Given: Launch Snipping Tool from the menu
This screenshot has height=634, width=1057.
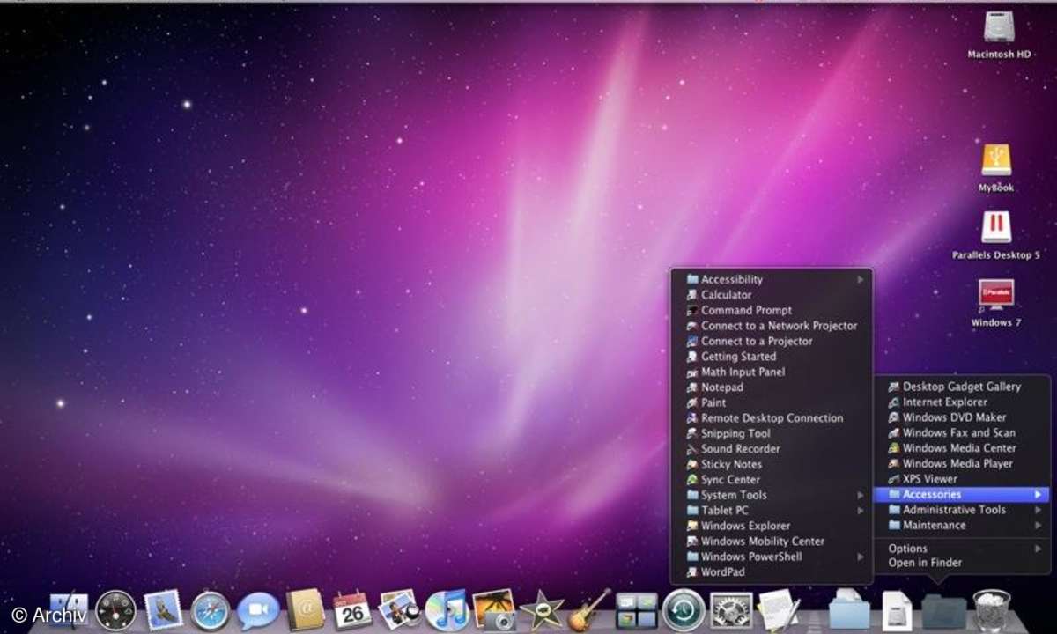Looking at the screenshot, I should 735,433.
